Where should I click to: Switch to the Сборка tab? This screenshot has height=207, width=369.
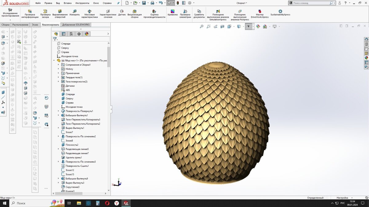(x=5, y=25)
